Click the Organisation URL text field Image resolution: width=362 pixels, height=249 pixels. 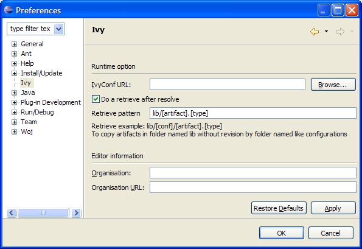pos(253,187)
